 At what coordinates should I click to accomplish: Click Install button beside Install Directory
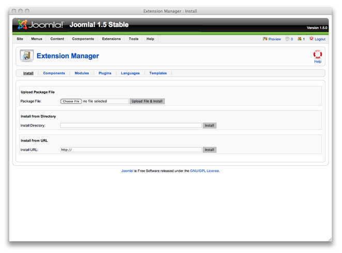[x=209, y=125]
